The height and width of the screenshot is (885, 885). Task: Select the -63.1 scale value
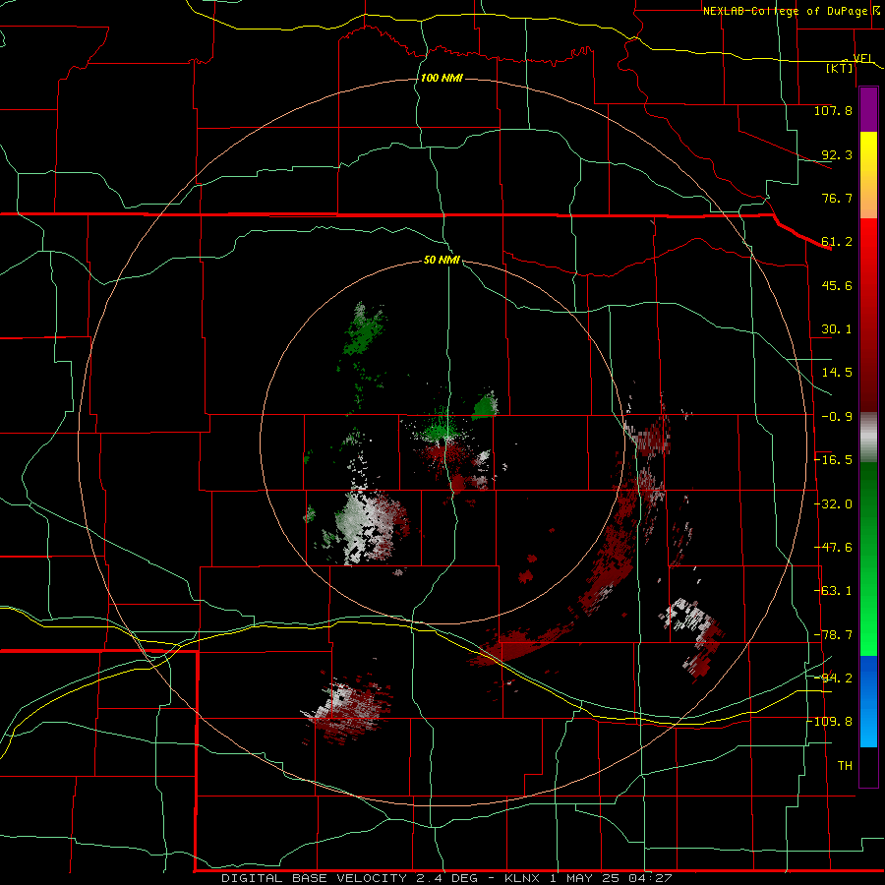click(x=833, y=591)
